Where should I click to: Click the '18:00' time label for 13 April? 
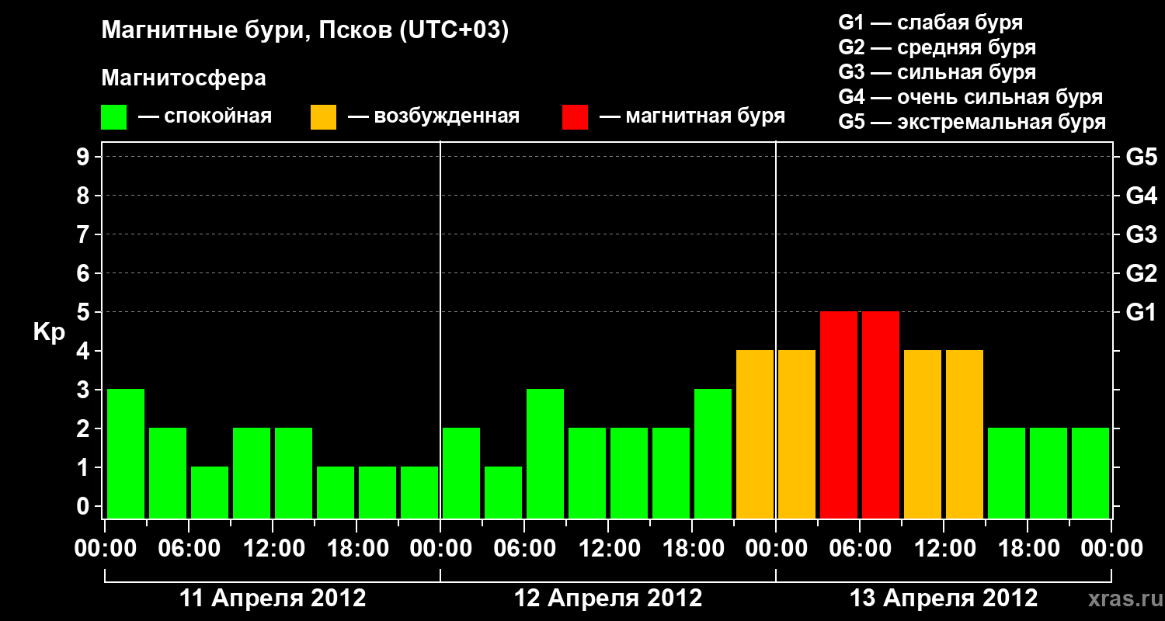click(1028, 548)
